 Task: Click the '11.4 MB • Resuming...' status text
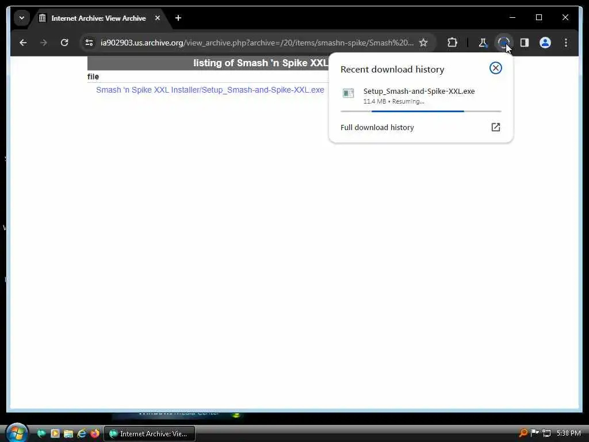pos(393,101)
